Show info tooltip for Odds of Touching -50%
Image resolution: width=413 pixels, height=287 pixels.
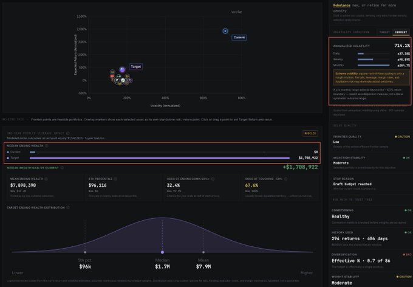pos(285,179)
